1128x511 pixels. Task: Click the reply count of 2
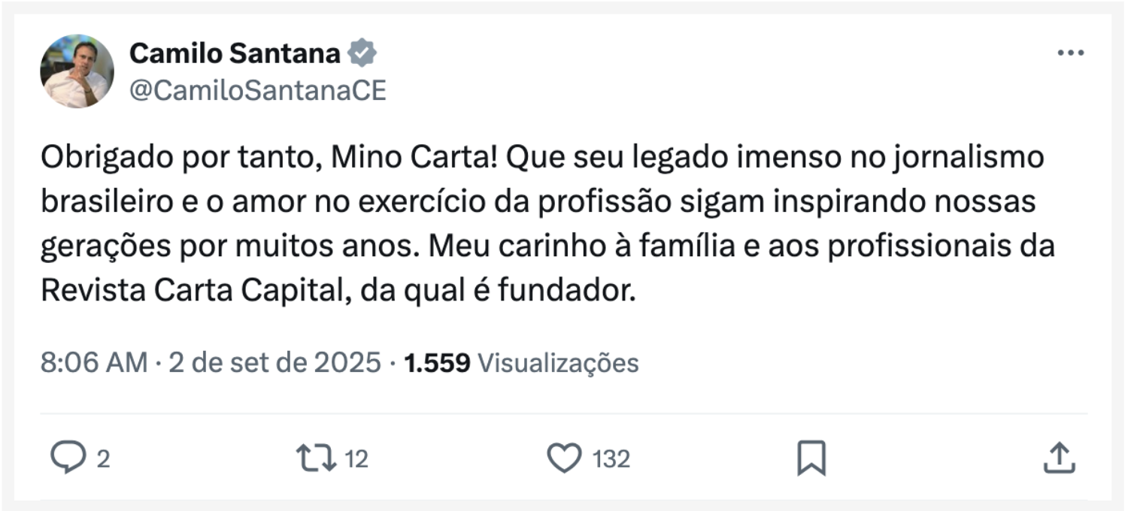point(103,458)
